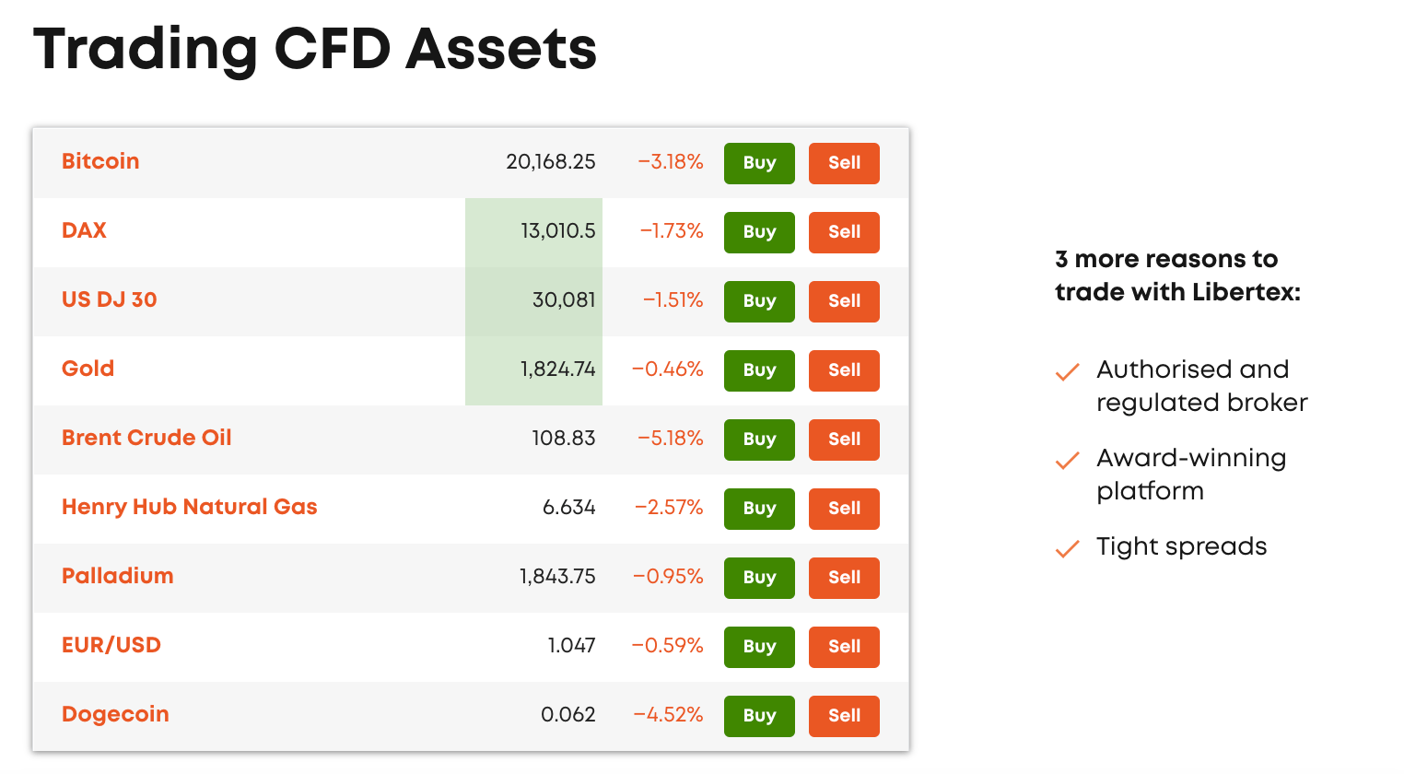Viewport: 1404px width, 774px height.
Task: Click checkmark beside Award-winning platform
Action: pos(1067,461)
